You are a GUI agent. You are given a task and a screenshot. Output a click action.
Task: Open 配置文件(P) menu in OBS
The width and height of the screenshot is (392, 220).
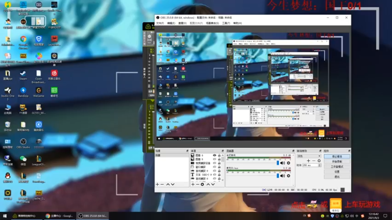(x=196, y=23)
